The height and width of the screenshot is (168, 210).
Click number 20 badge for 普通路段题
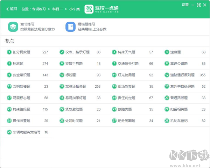167,98
